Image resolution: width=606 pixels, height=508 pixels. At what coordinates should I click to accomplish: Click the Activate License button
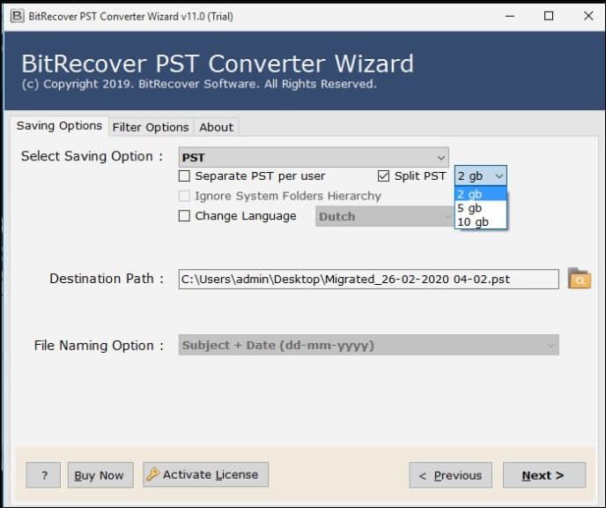click(x=205, y=474)
